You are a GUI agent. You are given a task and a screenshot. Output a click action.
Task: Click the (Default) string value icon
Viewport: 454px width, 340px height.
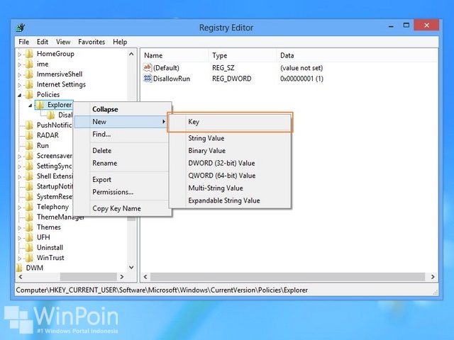(x=148, y=68)
